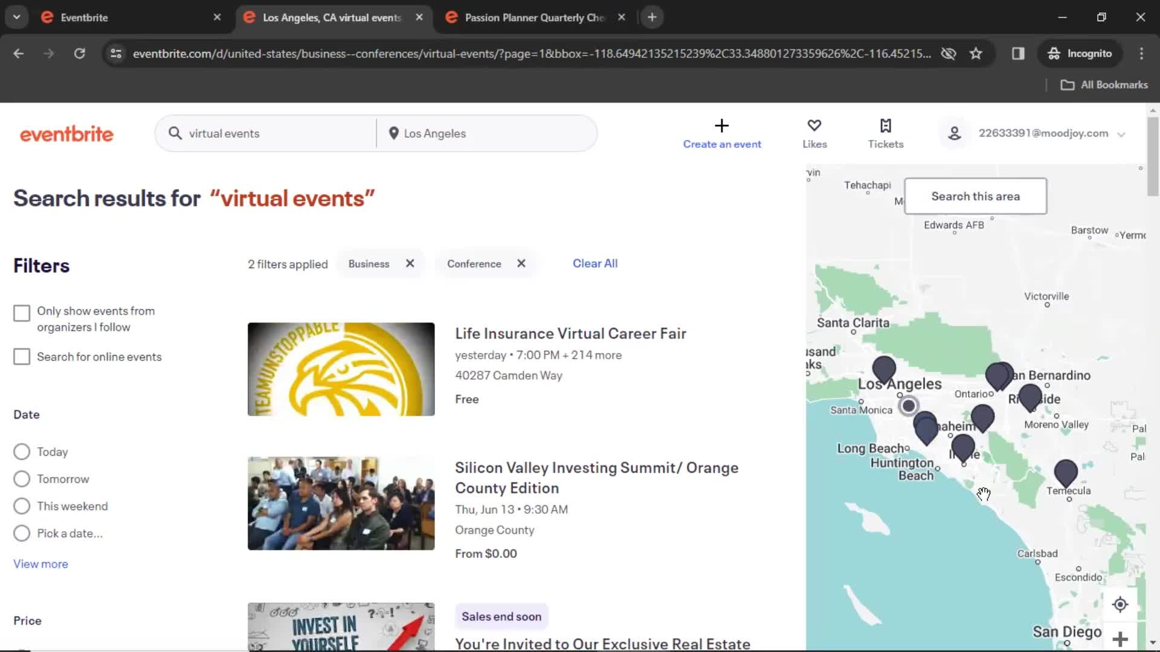Remove the Business filter tag
The image size is (1160, 652).
pos(410,263)
